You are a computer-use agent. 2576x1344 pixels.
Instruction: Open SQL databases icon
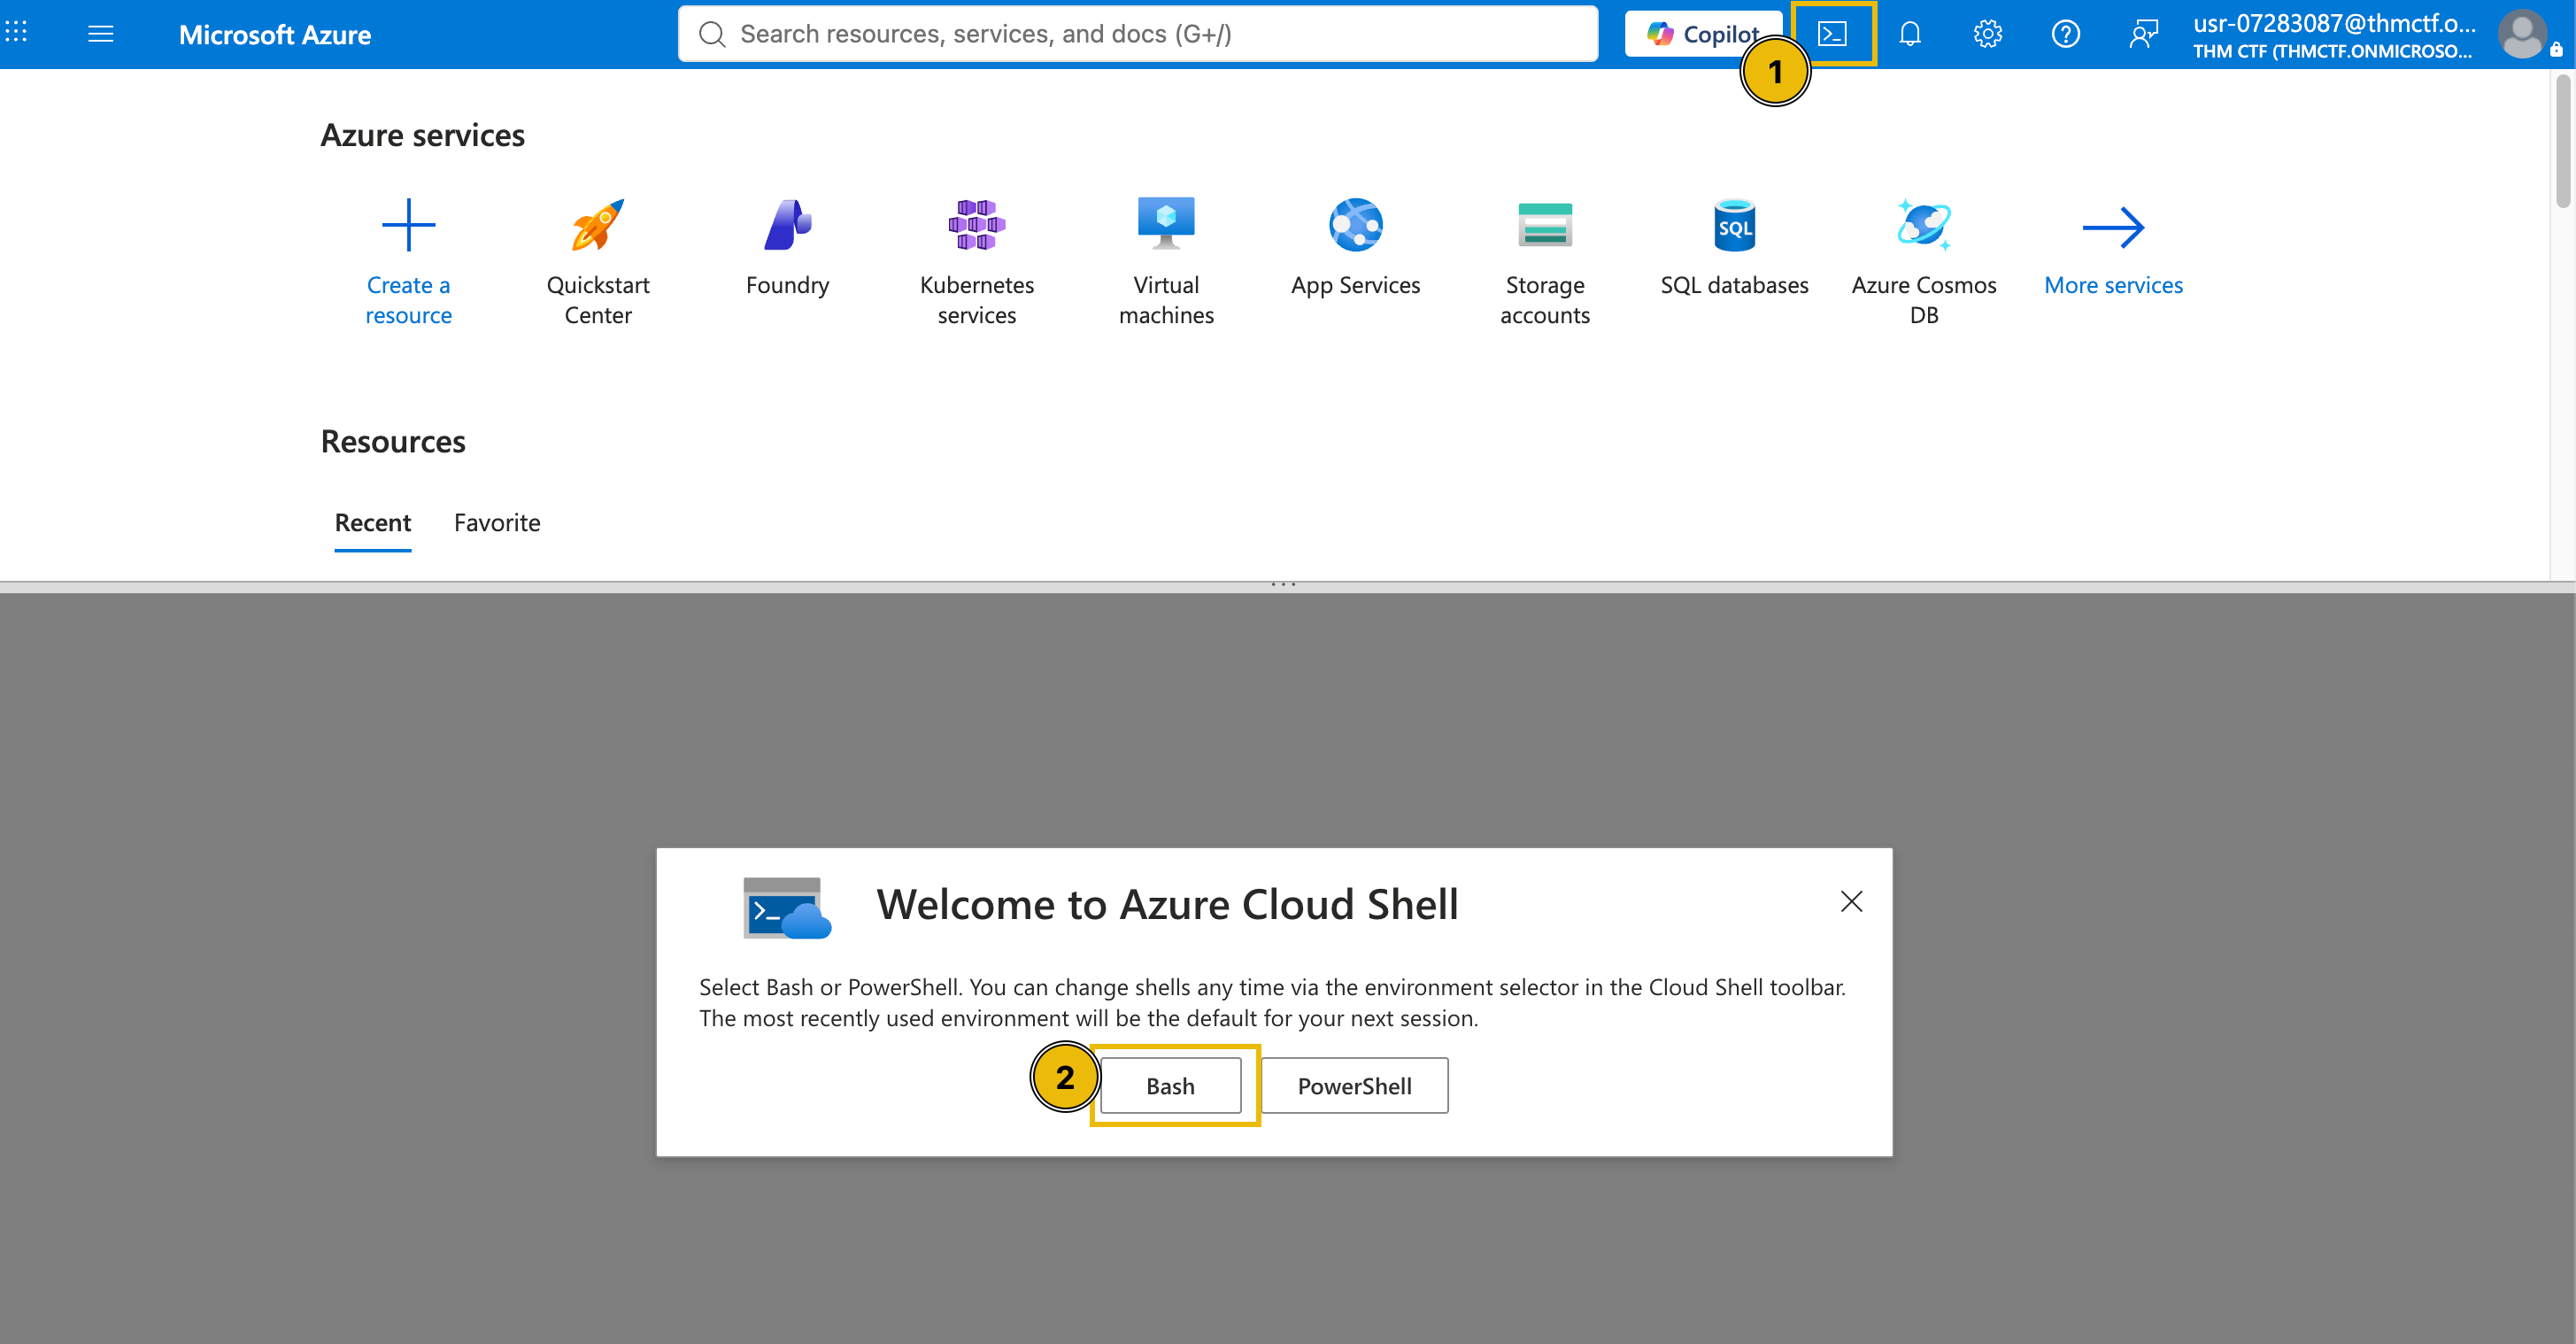pyautogui.click(x=1735, y=225)
